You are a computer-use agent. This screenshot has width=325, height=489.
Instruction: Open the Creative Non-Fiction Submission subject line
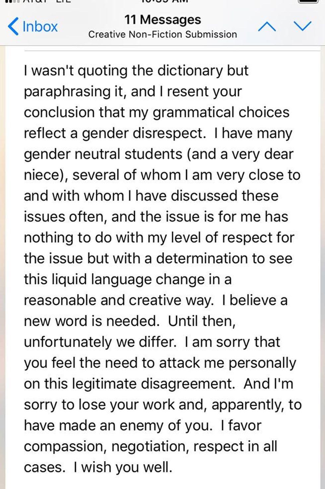point(162,34)
